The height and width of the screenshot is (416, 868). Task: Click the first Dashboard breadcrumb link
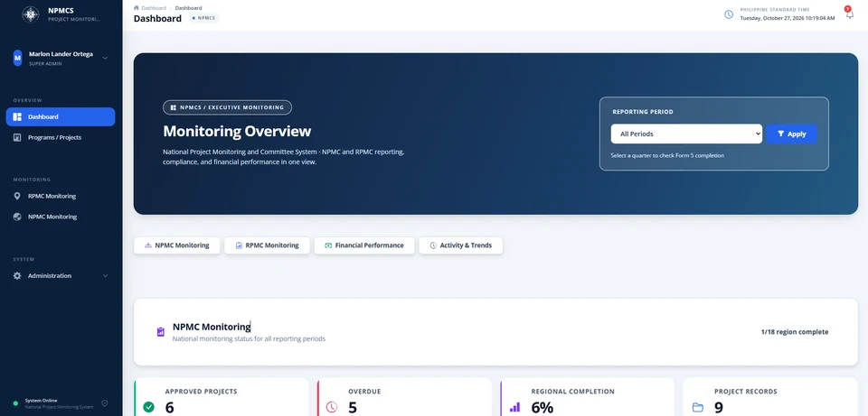click(x=154, y=8)
